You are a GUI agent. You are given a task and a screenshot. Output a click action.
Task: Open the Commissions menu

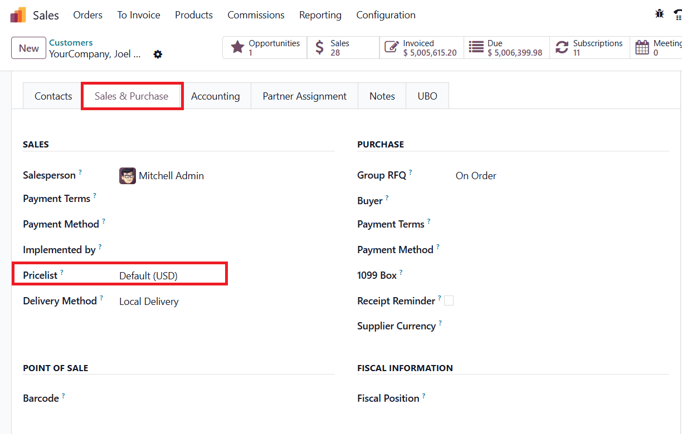click(256, 15)
